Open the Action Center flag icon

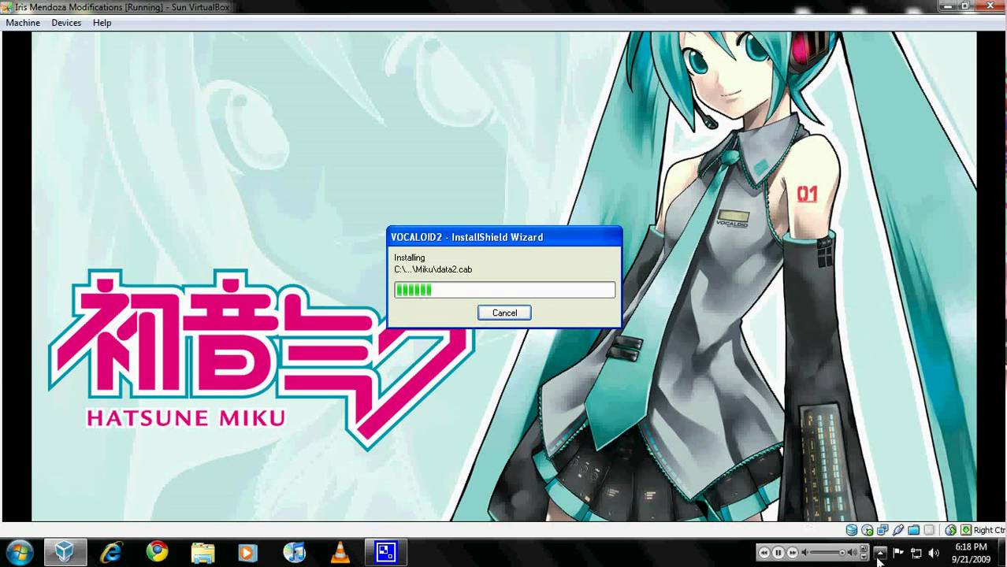click(897, 553)
